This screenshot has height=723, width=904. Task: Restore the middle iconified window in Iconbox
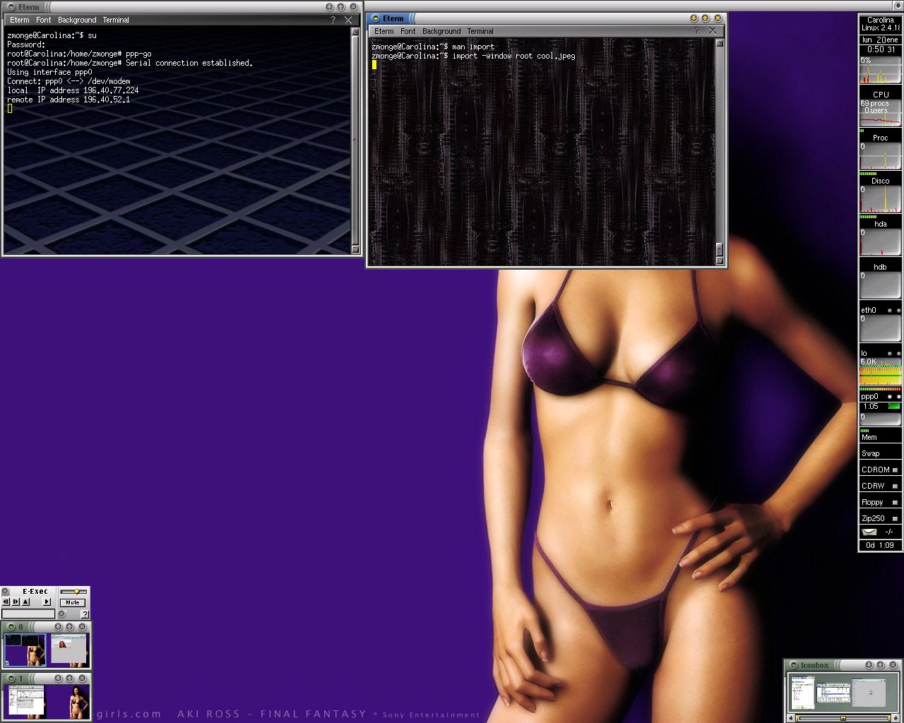click(x=833, y=694)
